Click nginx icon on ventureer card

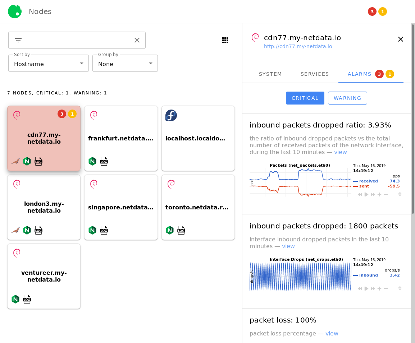[15, 299]
